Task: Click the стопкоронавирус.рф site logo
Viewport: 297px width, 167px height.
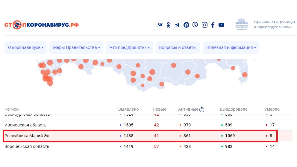Action: pos(42,25)
